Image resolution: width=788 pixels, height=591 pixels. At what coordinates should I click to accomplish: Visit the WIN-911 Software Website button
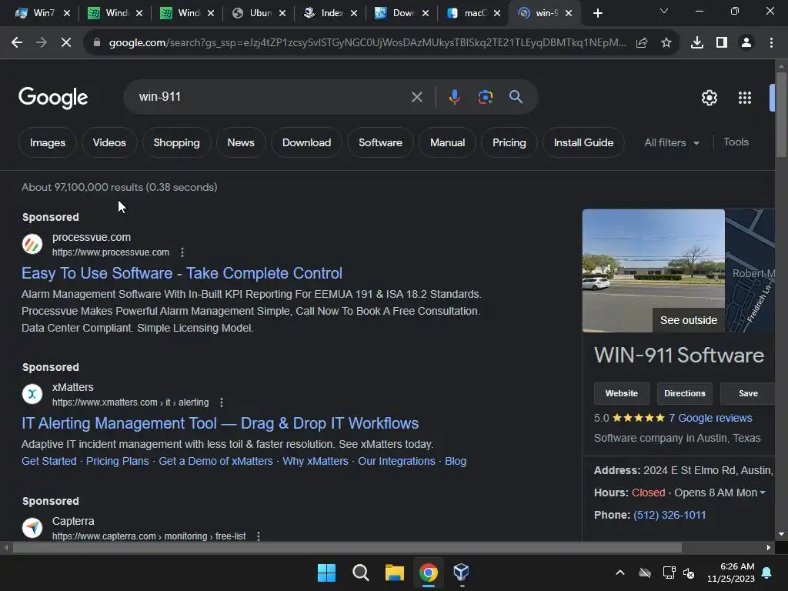point(621,393)
